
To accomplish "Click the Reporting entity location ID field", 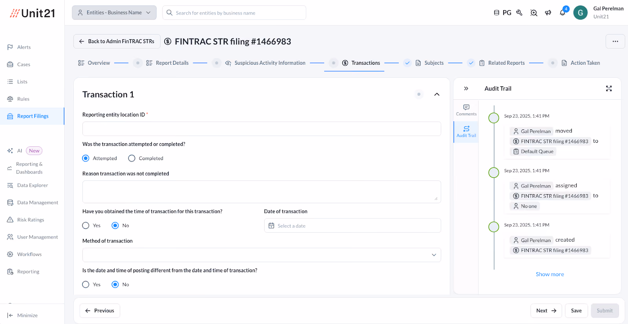I will 261,129.
